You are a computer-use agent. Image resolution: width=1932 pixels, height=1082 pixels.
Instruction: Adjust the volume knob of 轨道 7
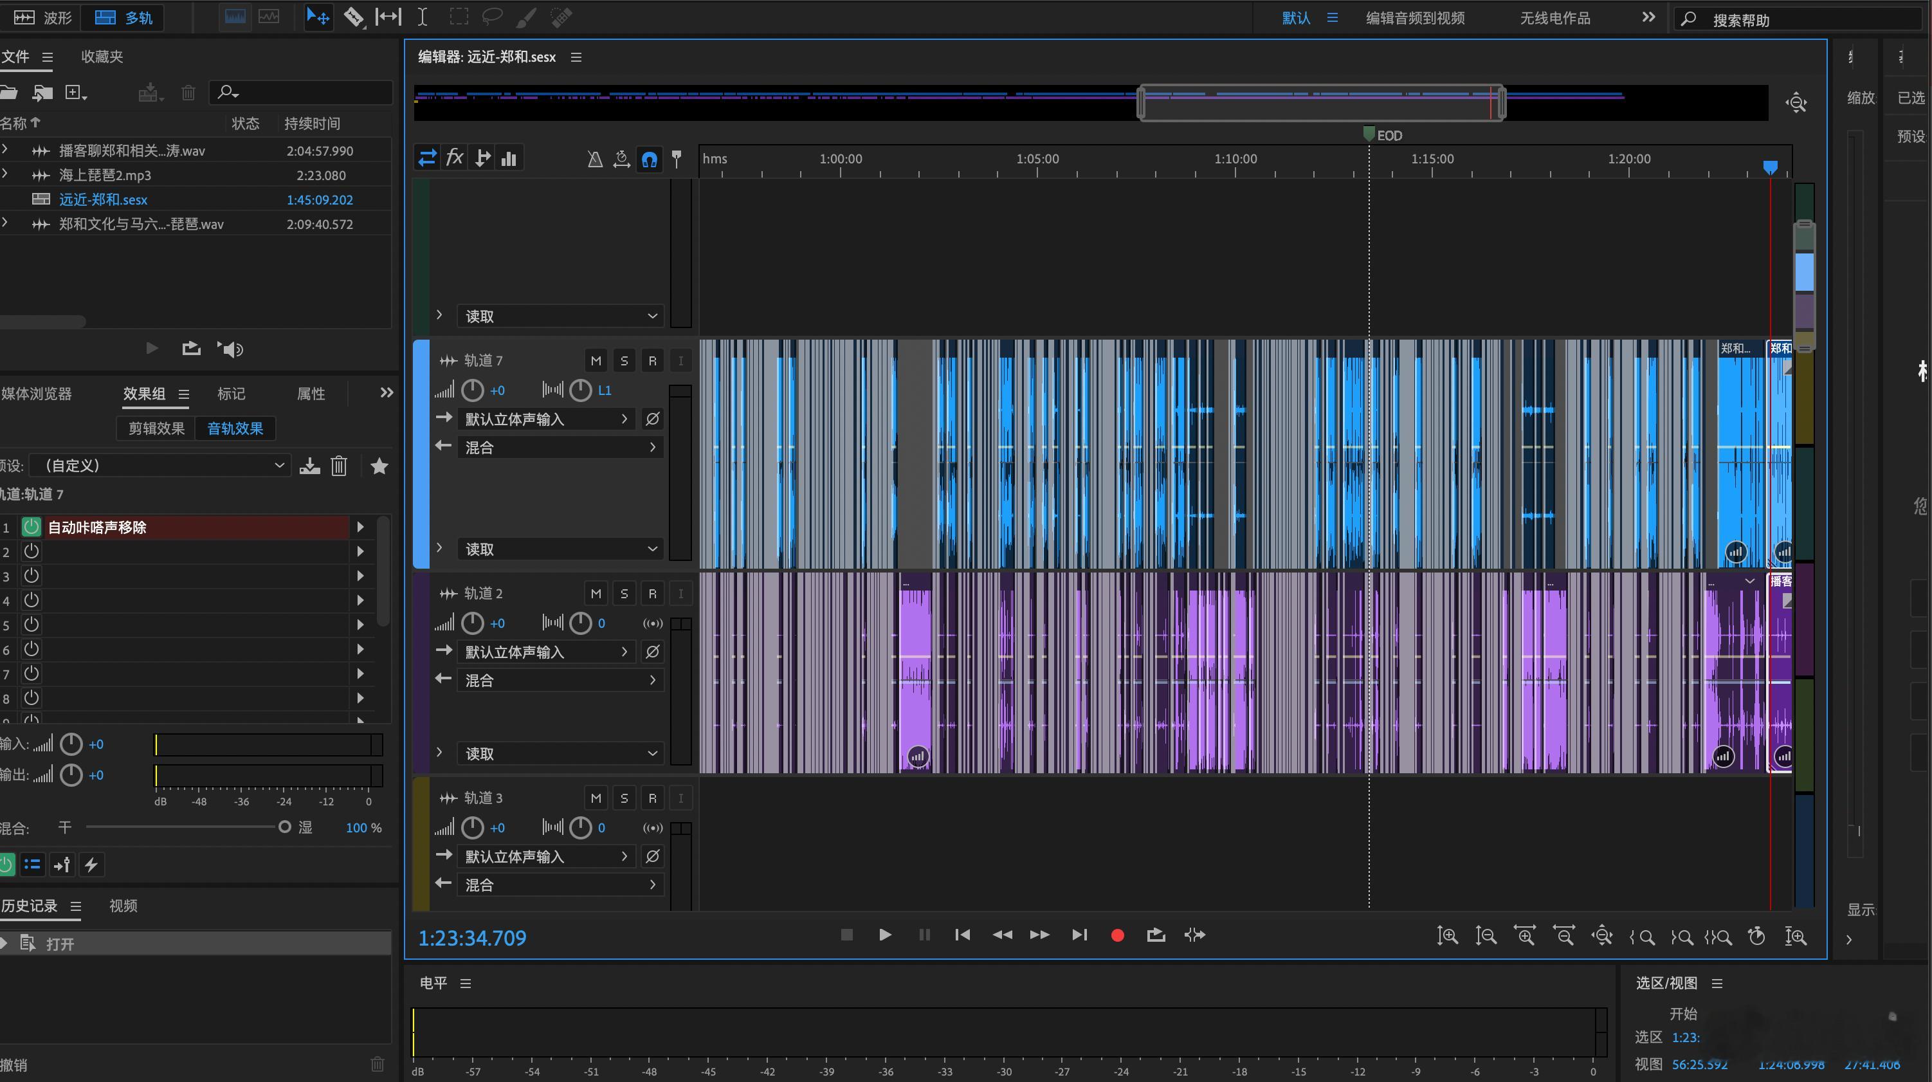tap(473, 390)
